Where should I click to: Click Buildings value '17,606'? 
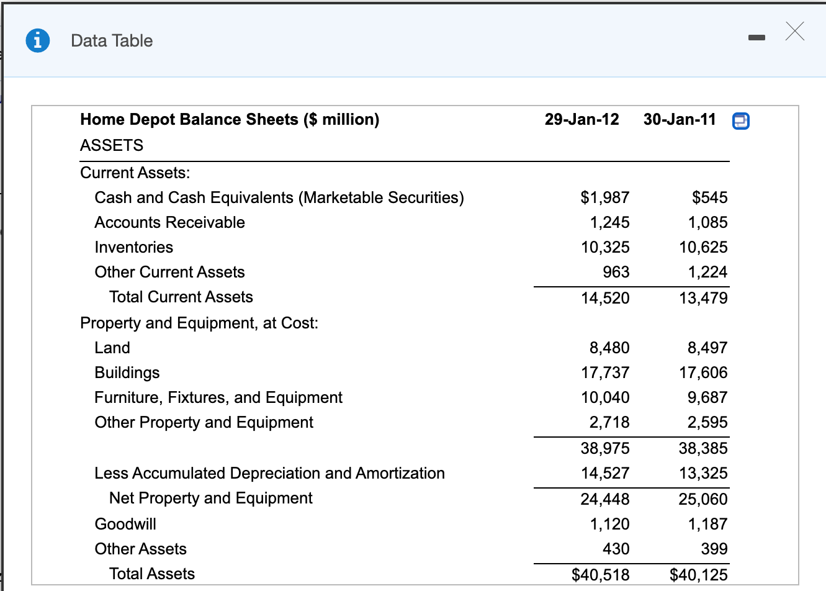[703, 372]
